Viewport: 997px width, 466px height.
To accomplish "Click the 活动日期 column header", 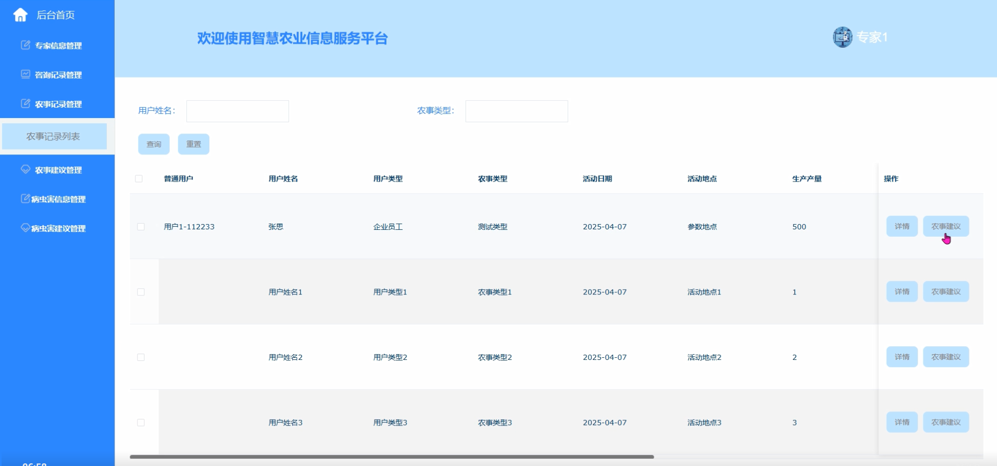I will pos(597,178).
